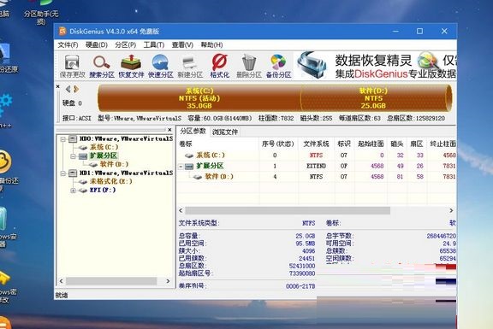Collapse the HD0 VMware disk node

[x=63, y=138]
